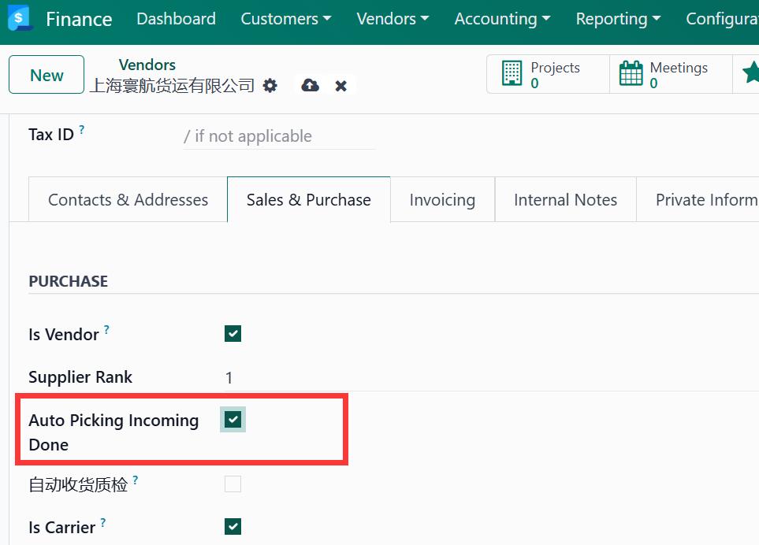Click the Tax ID input field
Screen dimensions: 759x545
[x=279, y=136]
